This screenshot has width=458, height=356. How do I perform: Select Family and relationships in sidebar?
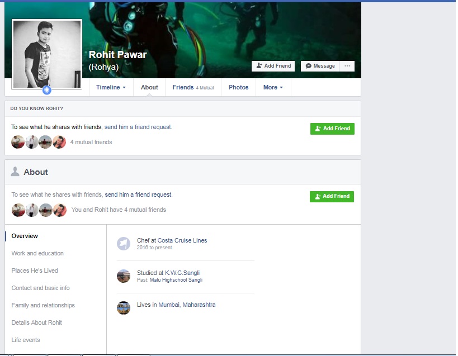43,305
